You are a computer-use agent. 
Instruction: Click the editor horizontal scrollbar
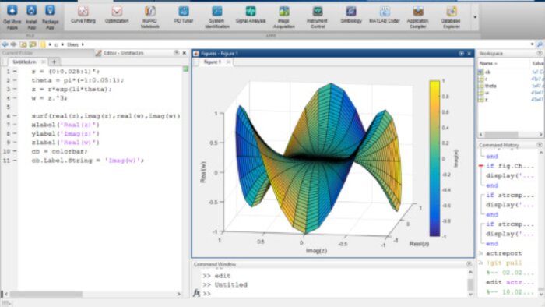tap(46, 294)
